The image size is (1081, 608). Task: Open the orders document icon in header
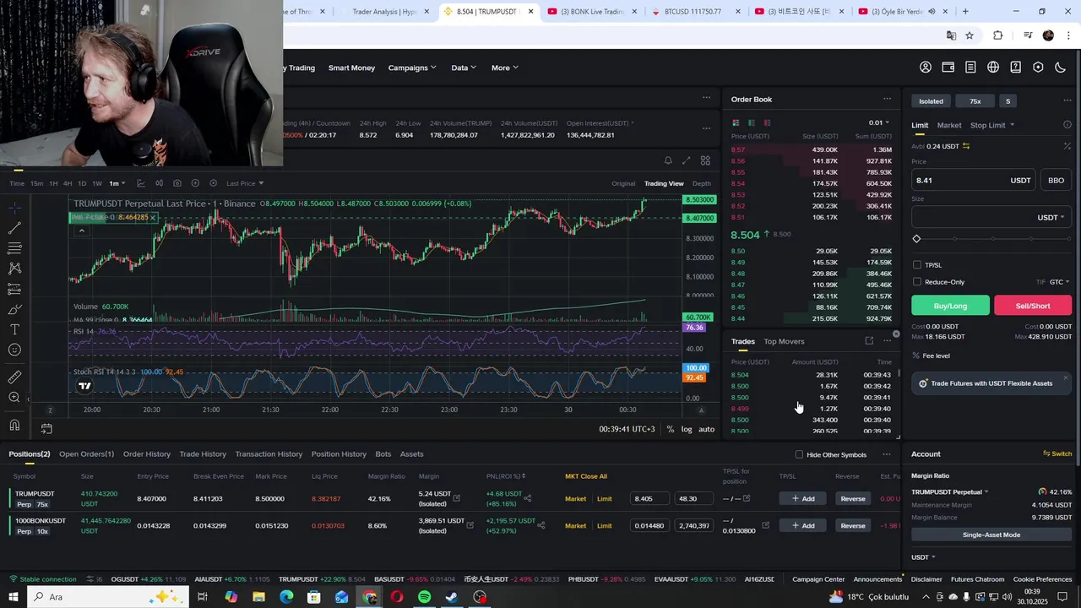(x=970, y=68)
